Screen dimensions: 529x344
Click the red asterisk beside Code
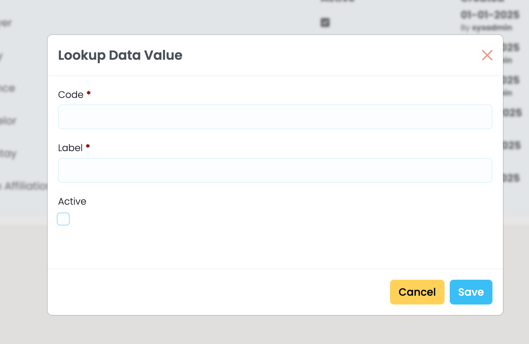pyautogui.click(x=88, y=94)
